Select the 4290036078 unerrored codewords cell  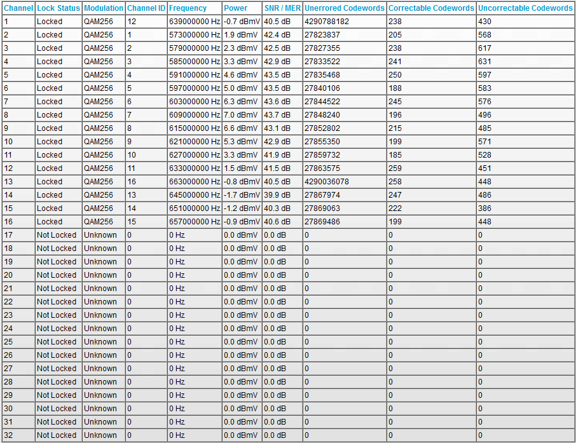(x=327, y=182)
